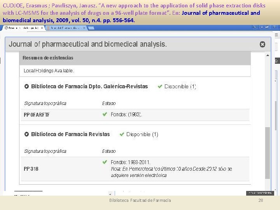The width and height of the screenshot is (280, 210).
Task: Click signature PP 318
Action: [x=31, y=169]
